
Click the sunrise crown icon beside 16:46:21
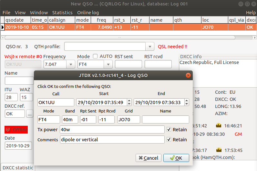pyautogui.click(x=219, y=125)
